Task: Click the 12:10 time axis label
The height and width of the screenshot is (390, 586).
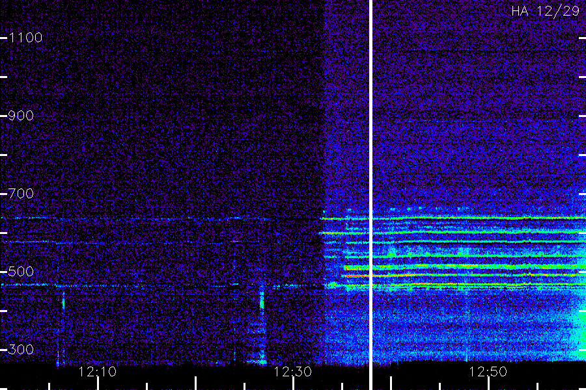Action: (x=98, y=372)
